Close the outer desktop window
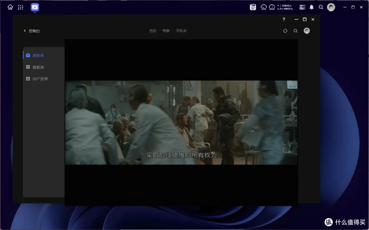The height and width of the screenshot is (230, 369). [x=361, y=7]
